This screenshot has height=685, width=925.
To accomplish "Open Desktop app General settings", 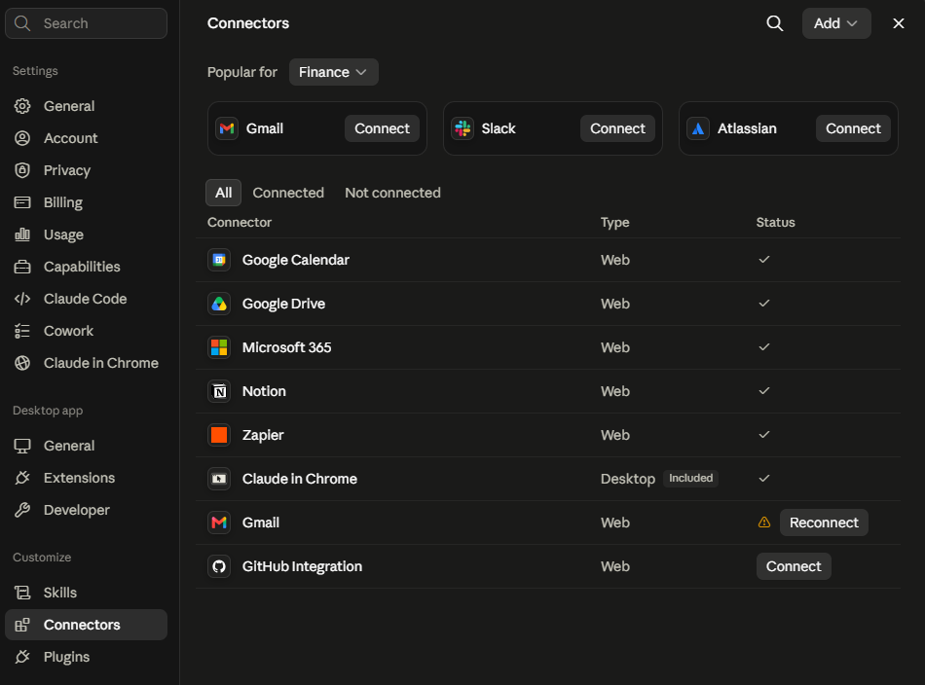I will point(86,446).
